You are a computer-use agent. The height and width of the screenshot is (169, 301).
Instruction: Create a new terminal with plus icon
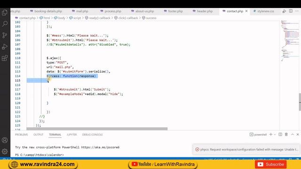[271, 135]
